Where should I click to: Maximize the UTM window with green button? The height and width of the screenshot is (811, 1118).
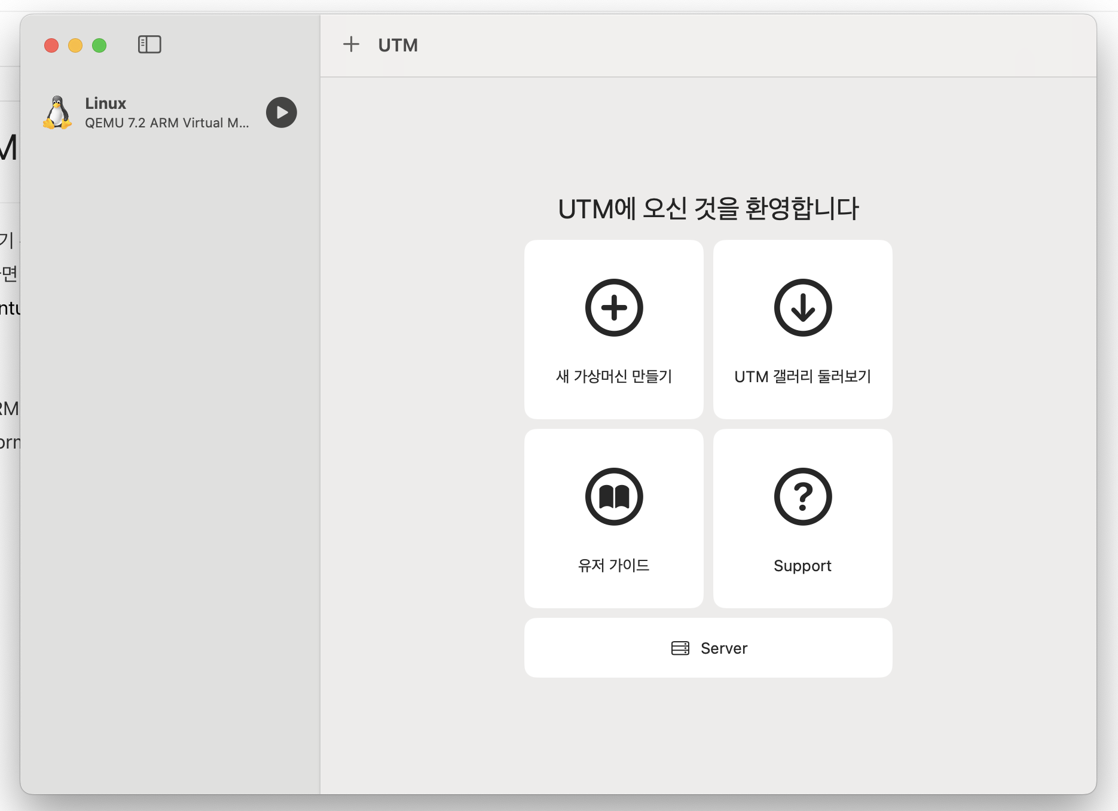pos(99,45)
